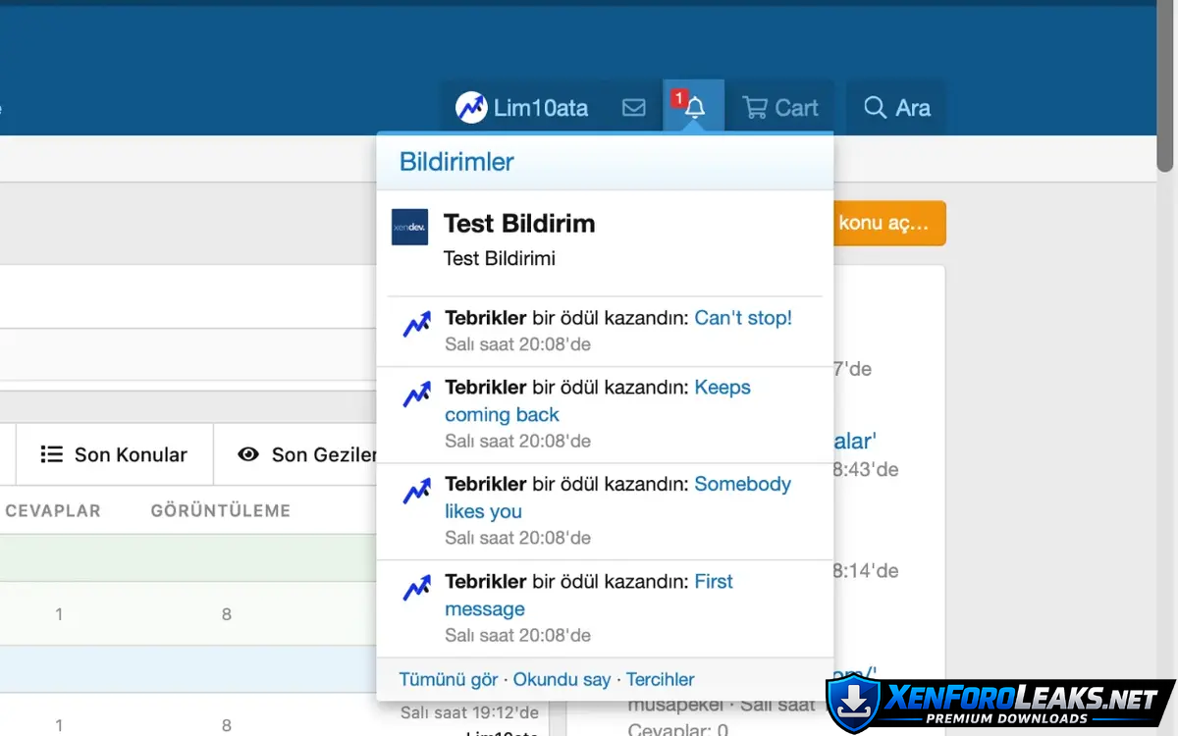Open the shopping Cart

(780, 107)
